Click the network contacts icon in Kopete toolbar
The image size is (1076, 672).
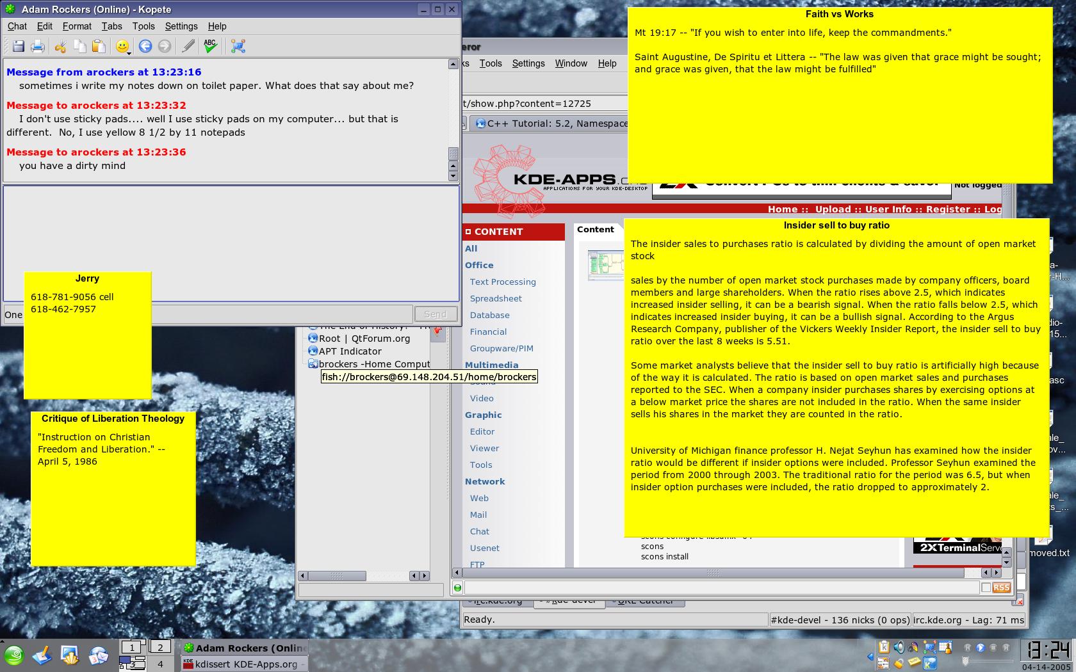(x=238, y=46)
